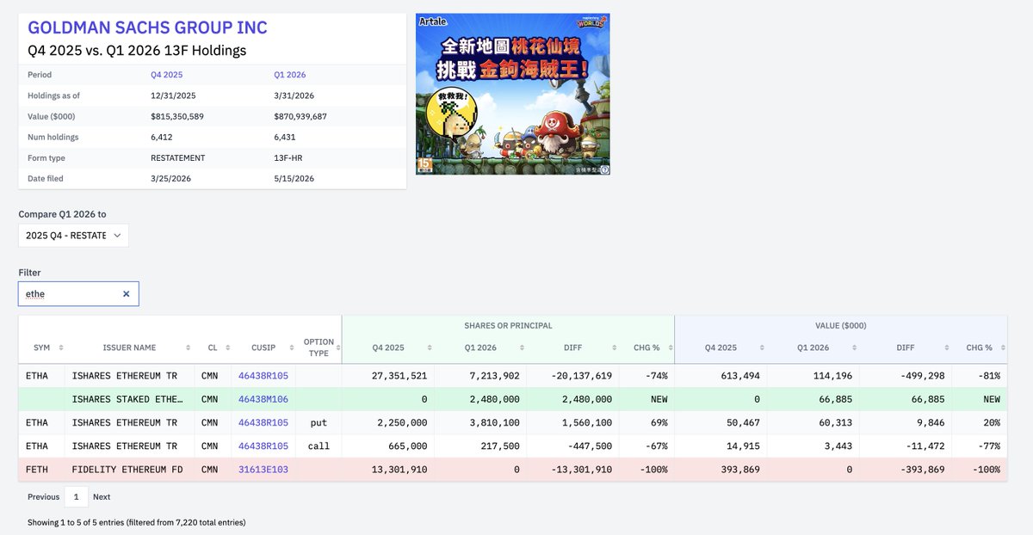The image size is (1033, 535).
Task: Click the 13F-HR form type value
Action: (289, 158)
